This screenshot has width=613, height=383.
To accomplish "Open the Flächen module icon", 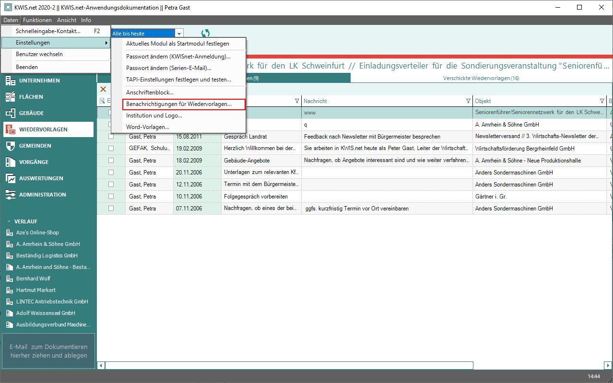I will [10, 97].
